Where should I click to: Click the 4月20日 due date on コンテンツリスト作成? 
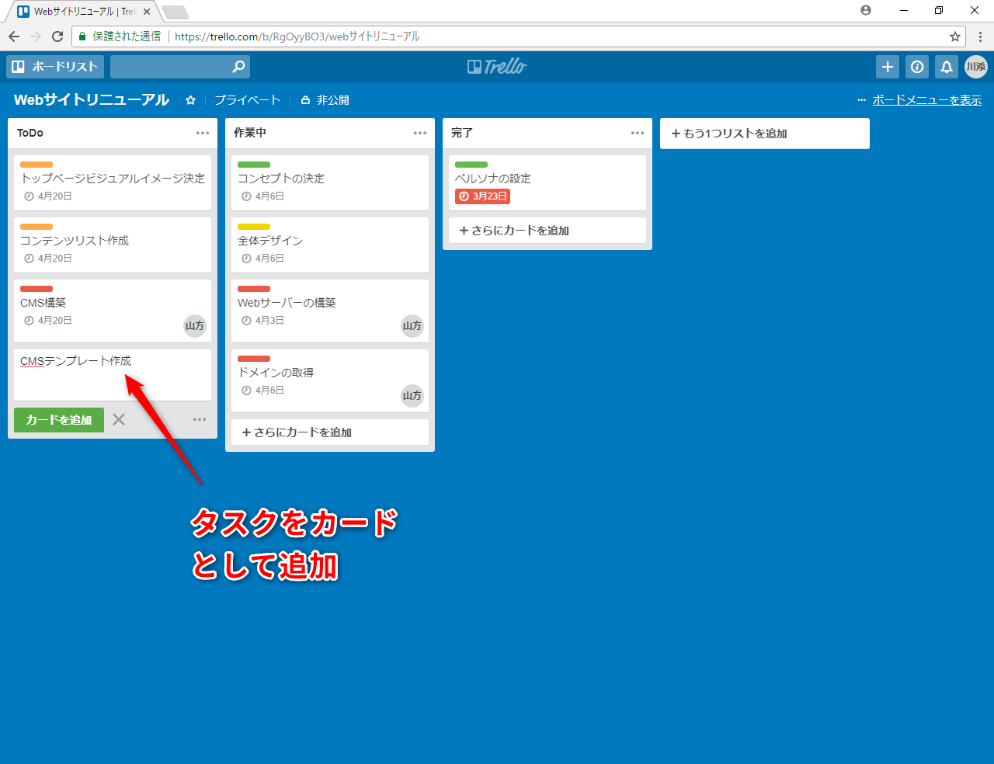tap(48, 259)
